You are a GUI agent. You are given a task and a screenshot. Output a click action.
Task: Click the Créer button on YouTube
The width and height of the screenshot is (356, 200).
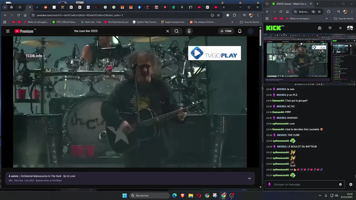point(226,31)
